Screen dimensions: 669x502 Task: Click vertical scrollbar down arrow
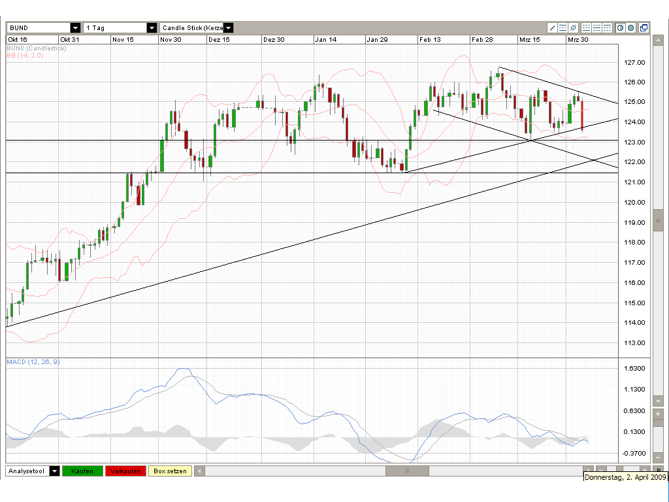[658, 402]
